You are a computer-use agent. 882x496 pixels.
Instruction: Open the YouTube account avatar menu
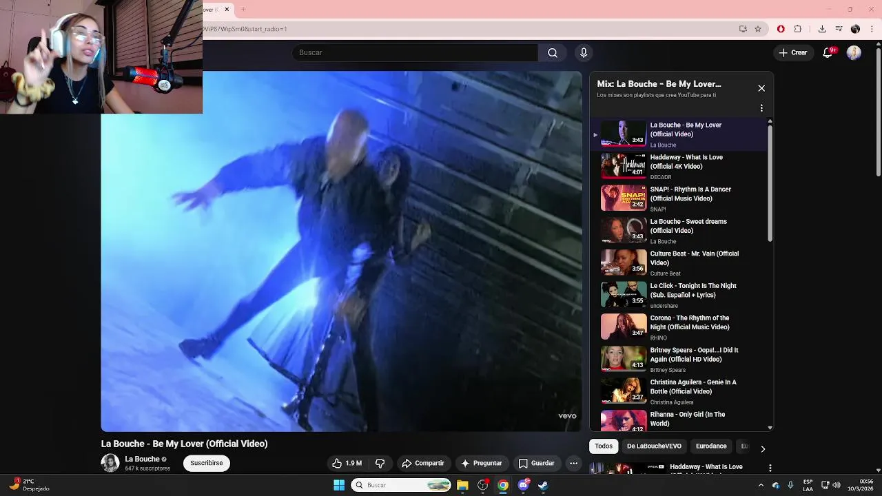[x=854, y=52]
